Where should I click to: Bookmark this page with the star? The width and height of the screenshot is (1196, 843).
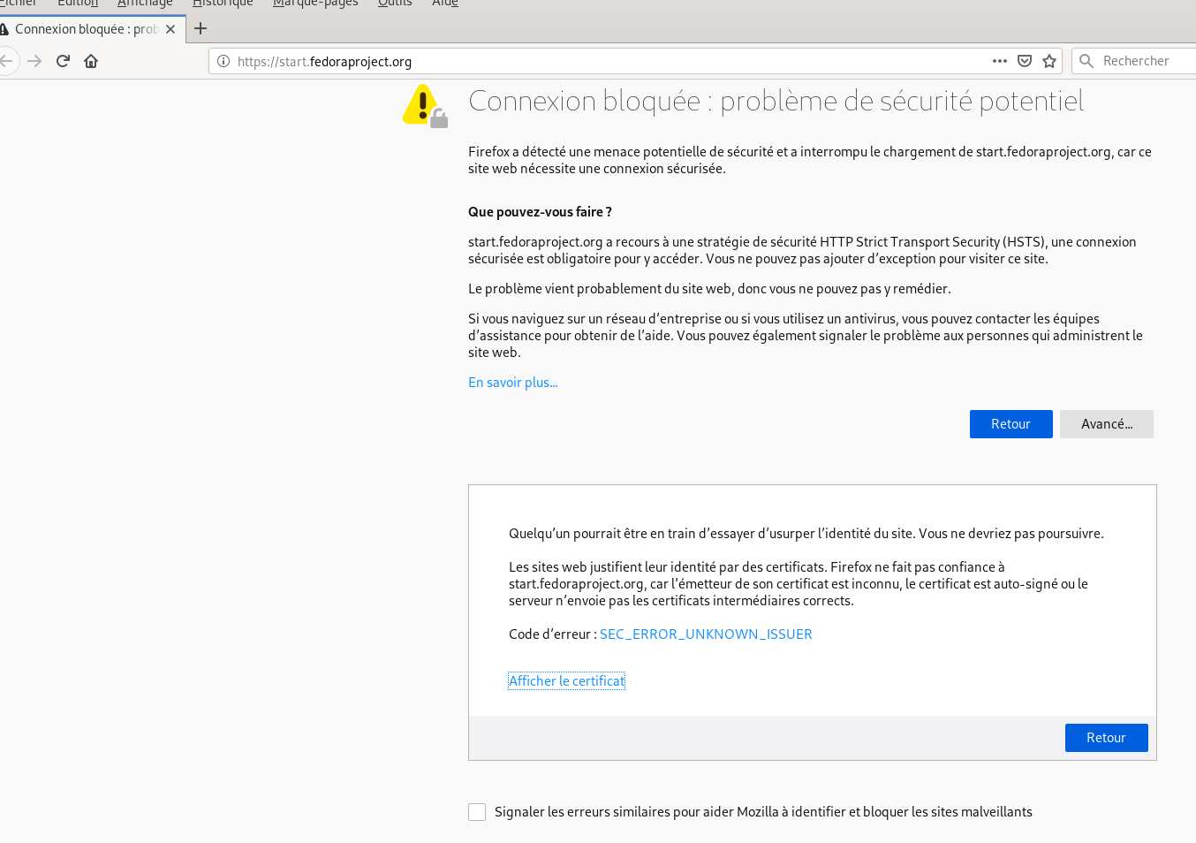1049,61
